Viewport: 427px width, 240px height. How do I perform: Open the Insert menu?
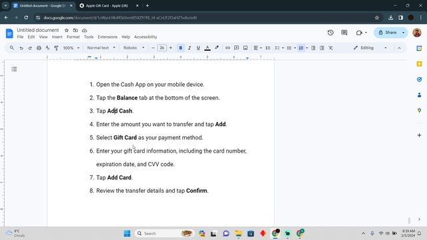click(57, 37)
